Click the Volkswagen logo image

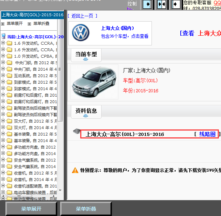tap(81, 33)
